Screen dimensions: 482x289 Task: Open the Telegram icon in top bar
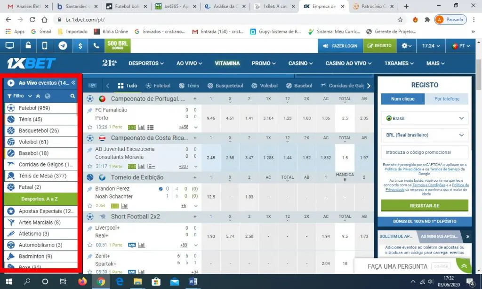[63, 46]
